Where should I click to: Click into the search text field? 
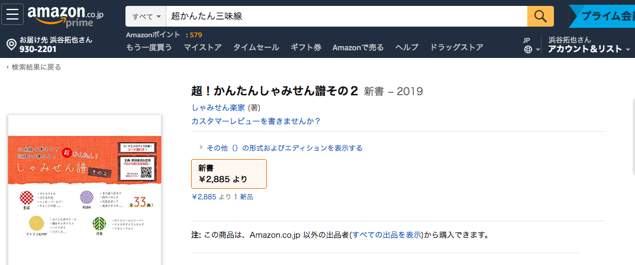pyautogui.click(x=343, y=16)
